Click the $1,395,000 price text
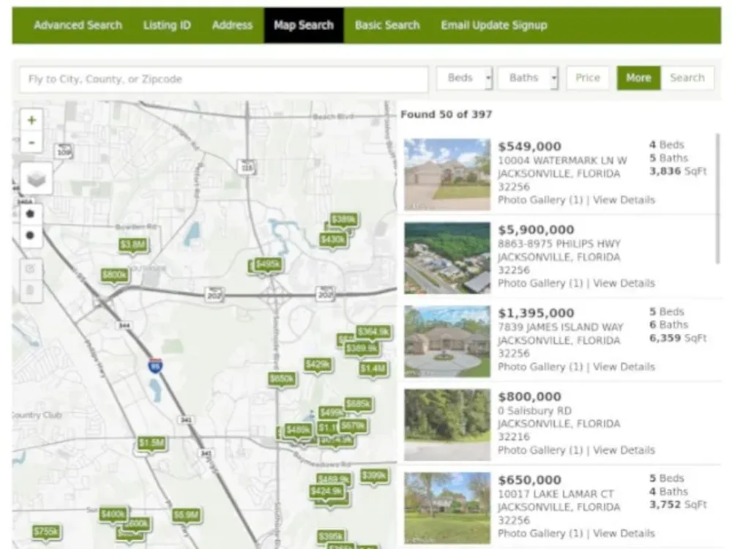The width and height of the screenshot is (732, 549). click(536, 313)
